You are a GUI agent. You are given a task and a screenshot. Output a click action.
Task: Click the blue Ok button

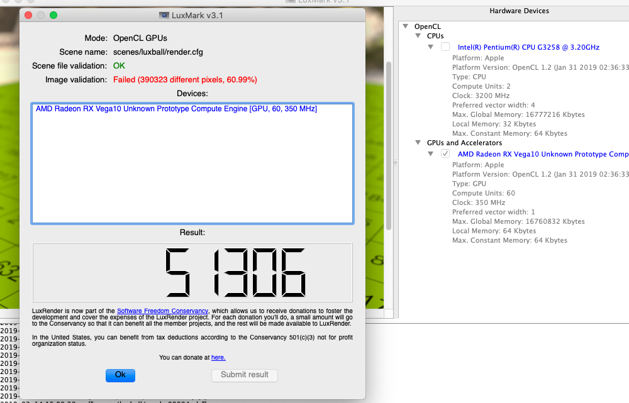120,375
